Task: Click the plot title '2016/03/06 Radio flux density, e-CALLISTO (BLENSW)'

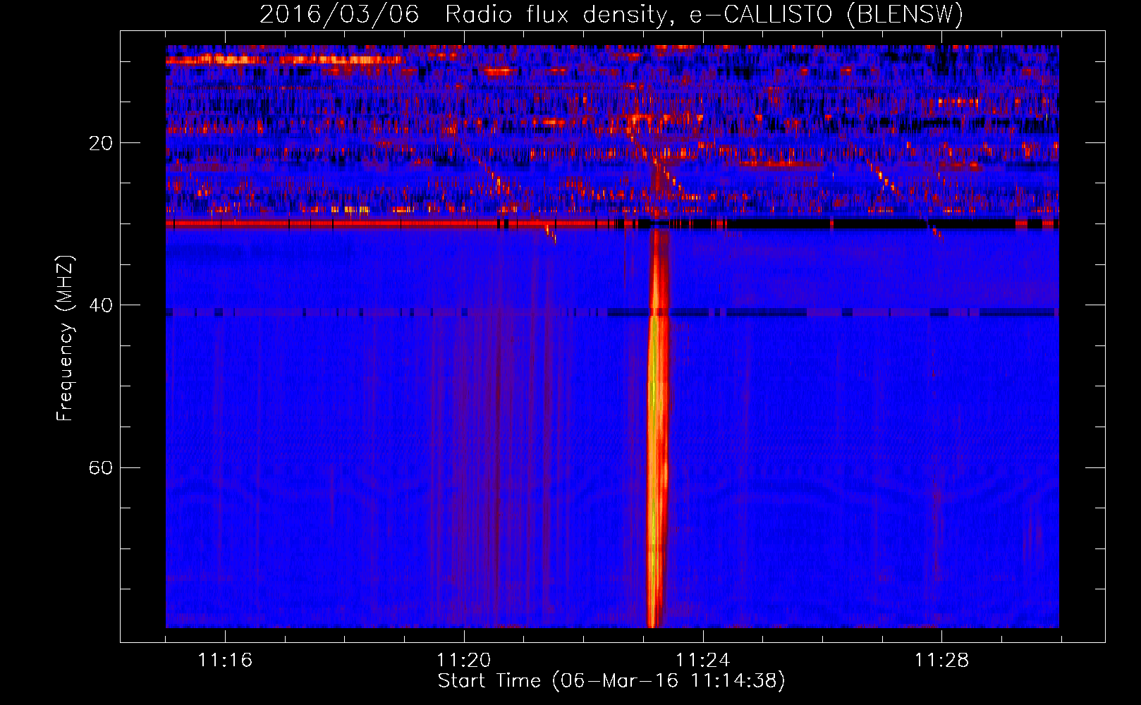Action: pyautogui.click(x=611, y=14)
